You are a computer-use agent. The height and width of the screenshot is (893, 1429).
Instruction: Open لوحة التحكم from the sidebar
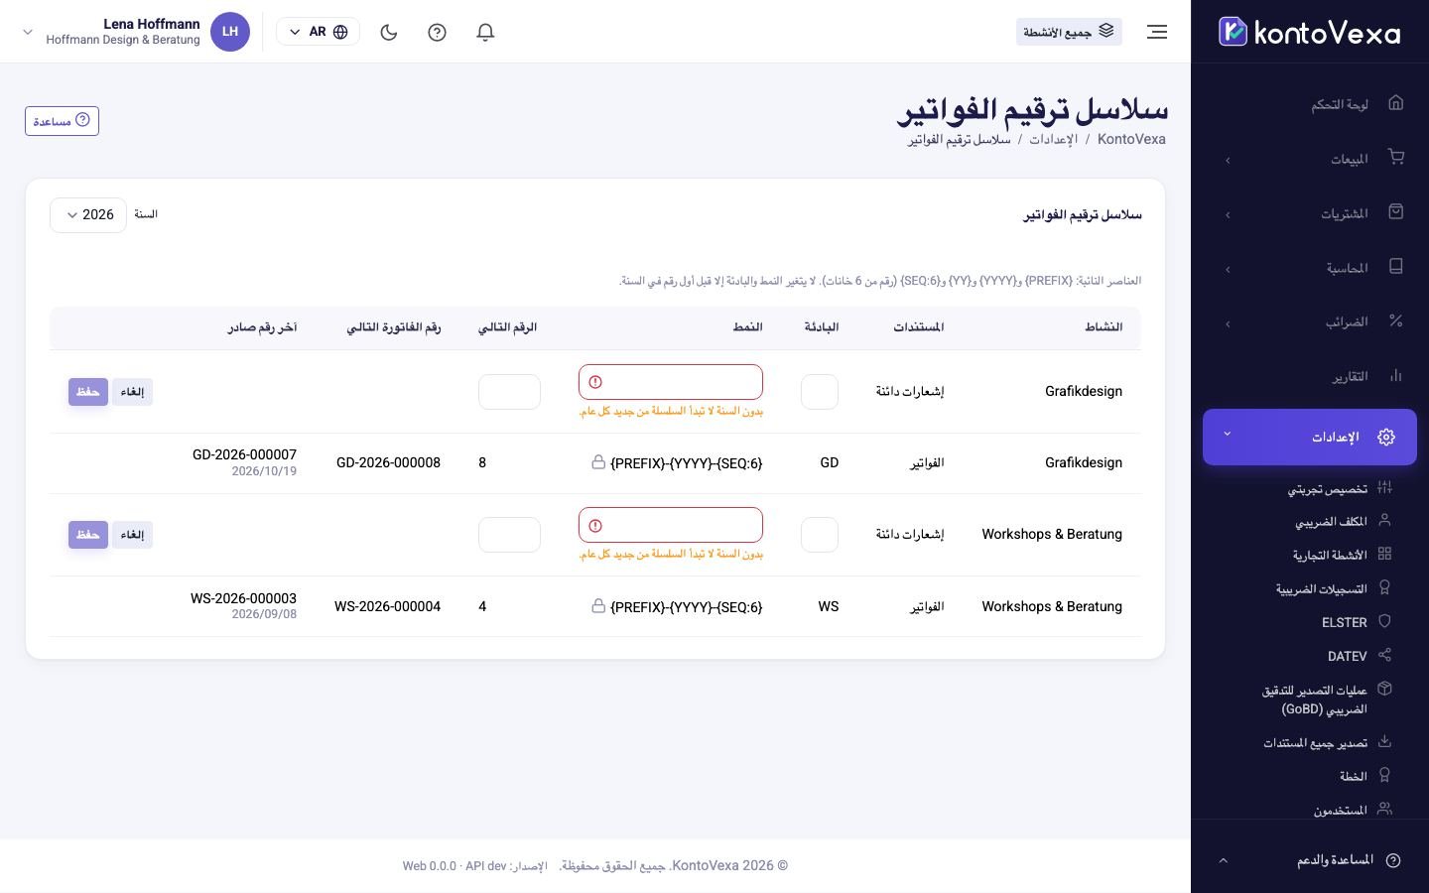coord(1309,104)
